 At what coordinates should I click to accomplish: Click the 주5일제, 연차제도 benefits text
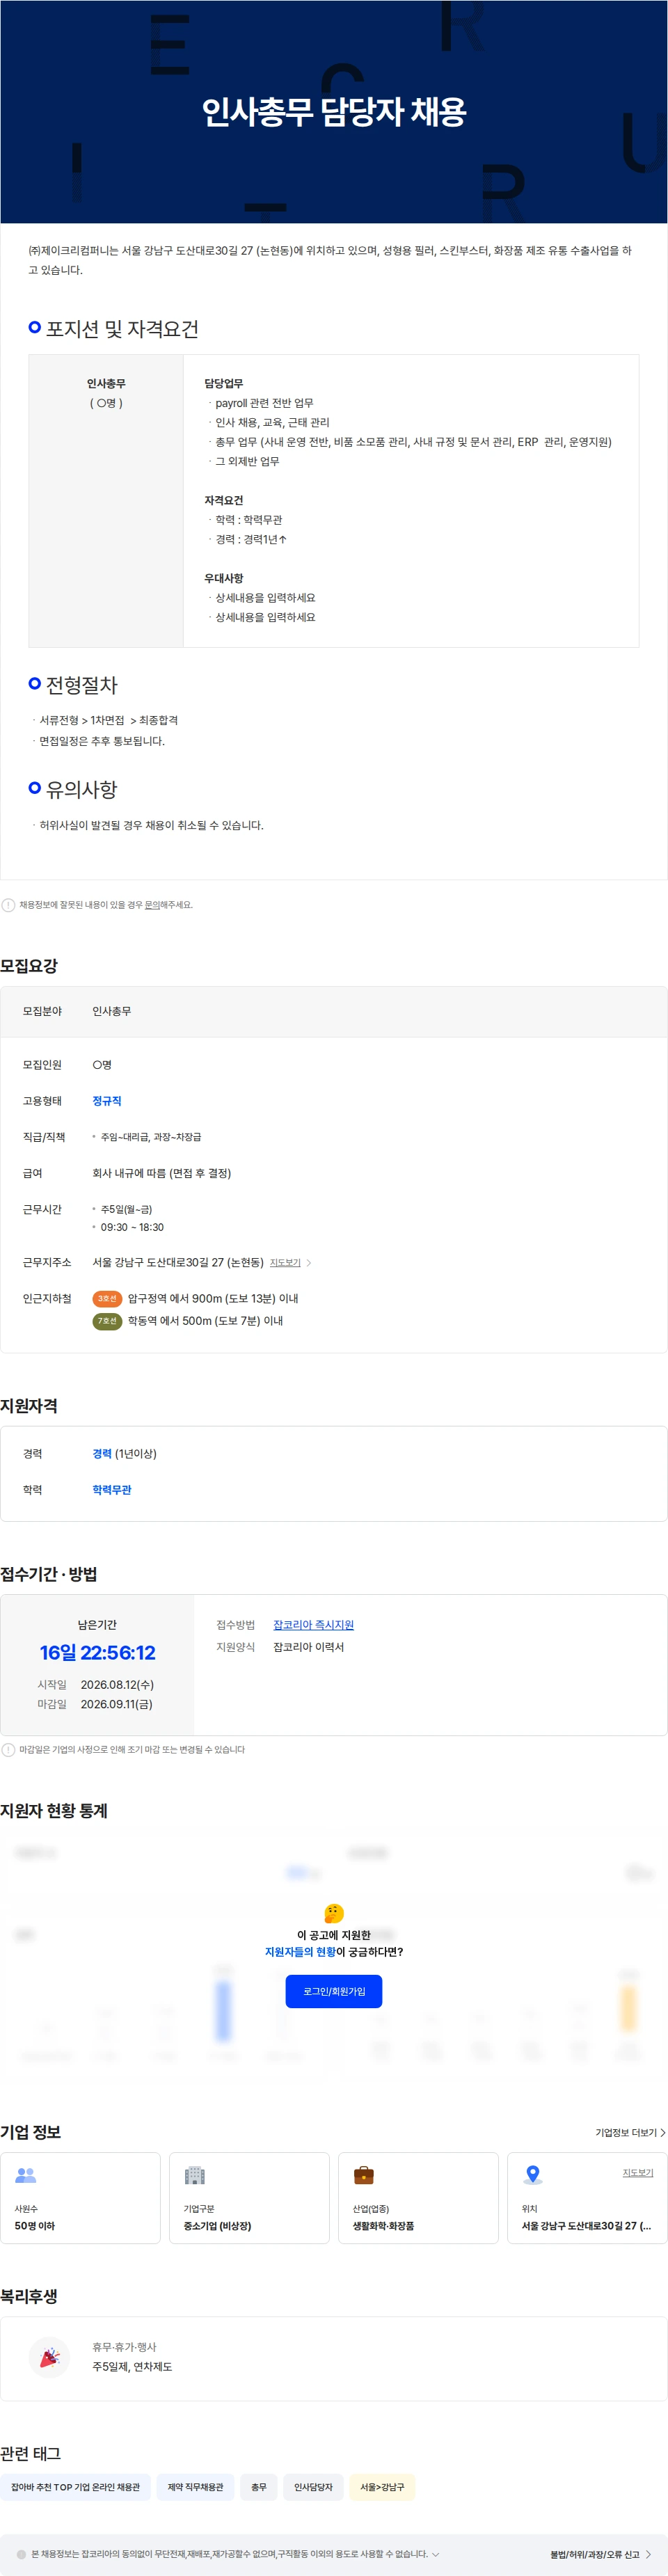click(132, 2366)
